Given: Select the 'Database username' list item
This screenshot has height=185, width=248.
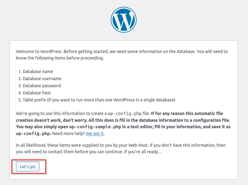Looking at the screenshot, I should [x=42, y=79].
